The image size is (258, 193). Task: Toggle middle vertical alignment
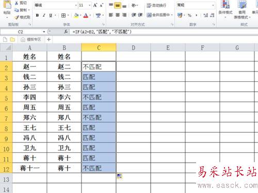point(118,5)
